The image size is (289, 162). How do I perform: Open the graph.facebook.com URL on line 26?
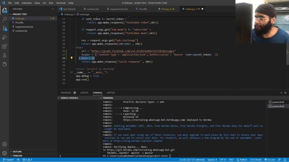tap(132, 51)
